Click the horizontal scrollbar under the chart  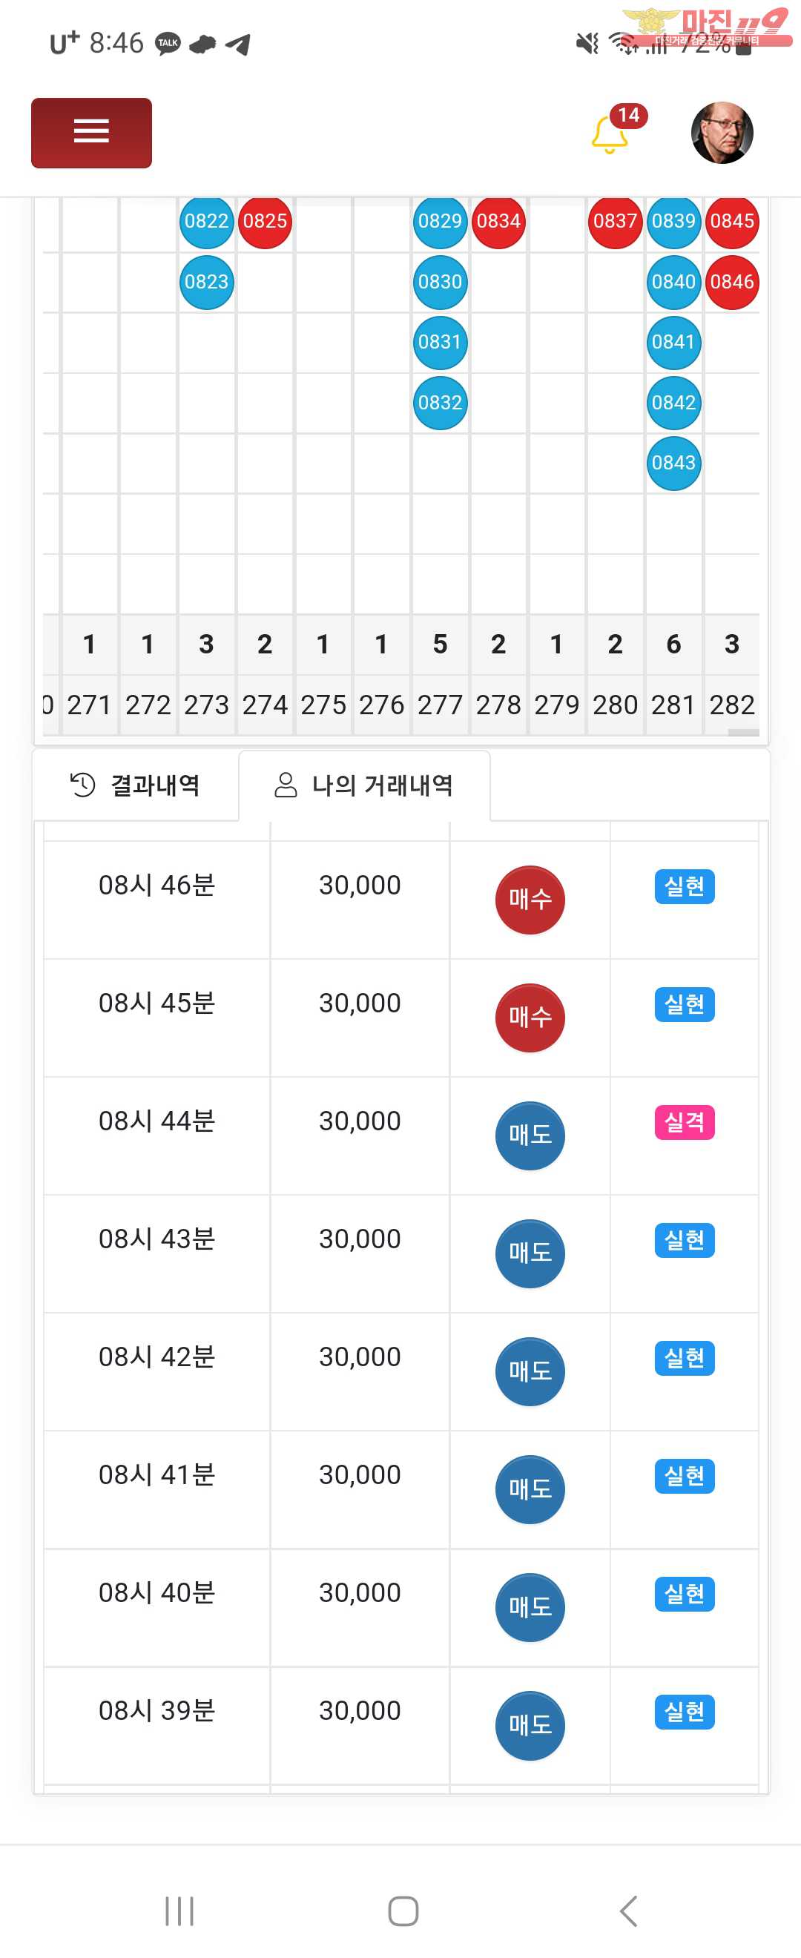pos(743,733)
